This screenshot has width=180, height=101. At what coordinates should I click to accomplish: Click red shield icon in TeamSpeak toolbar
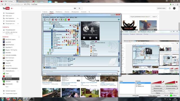pos(69,20)
